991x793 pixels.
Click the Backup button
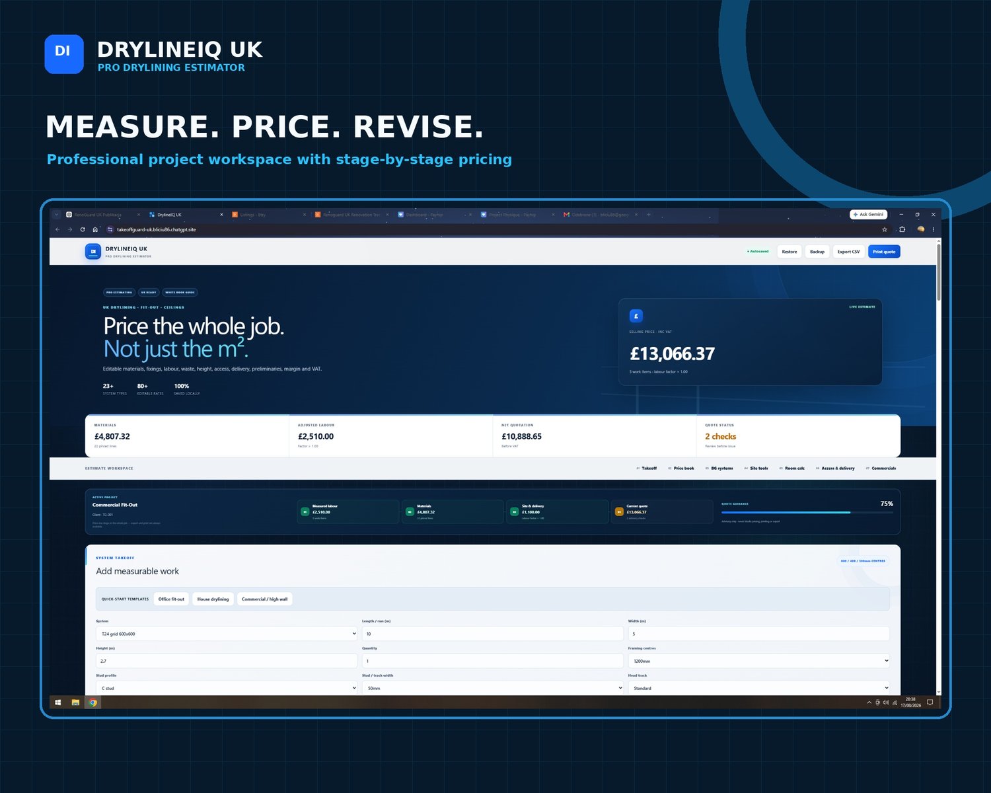pos(817,252)
